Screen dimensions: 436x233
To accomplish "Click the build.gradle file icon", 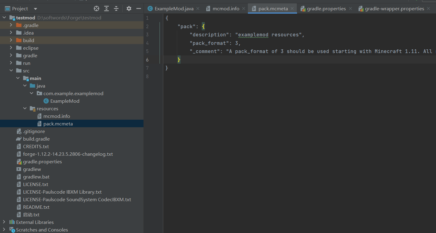I will [19, 139].
